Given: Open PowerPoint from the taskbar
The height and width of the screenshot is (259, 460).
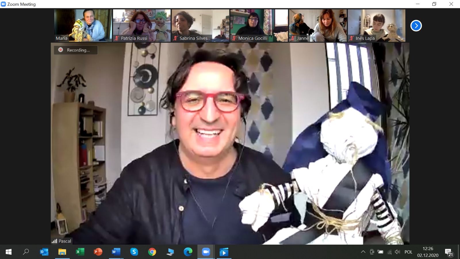Looking at the screenshot, I should click(x=98, y=252).
